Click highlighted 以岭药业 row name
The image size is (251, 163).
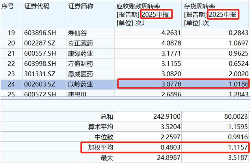tap(80, 84)
